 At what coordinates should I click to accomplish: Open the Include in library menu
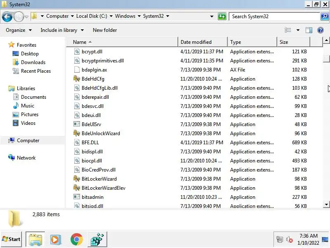coord(62,30)
